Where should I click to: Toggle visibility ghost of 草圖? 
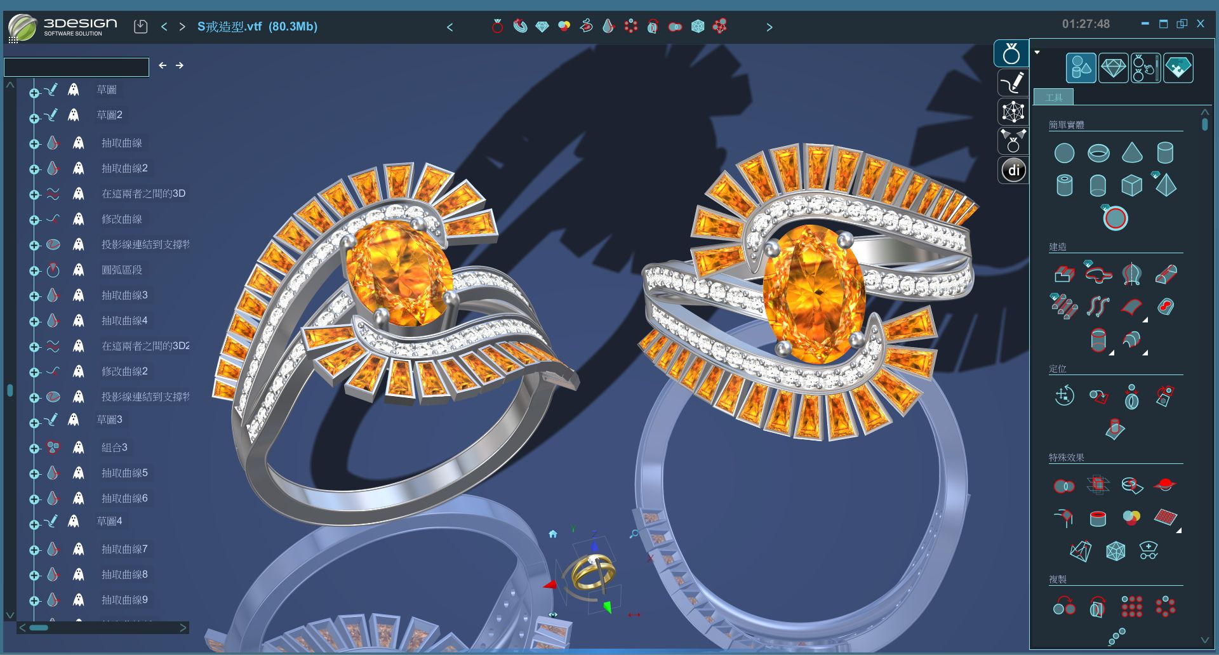click(74, 89)
